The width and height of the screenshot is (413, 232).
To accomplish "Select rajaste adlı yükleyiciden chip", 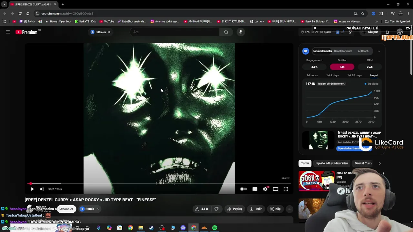I will click(x=332, y=163).
